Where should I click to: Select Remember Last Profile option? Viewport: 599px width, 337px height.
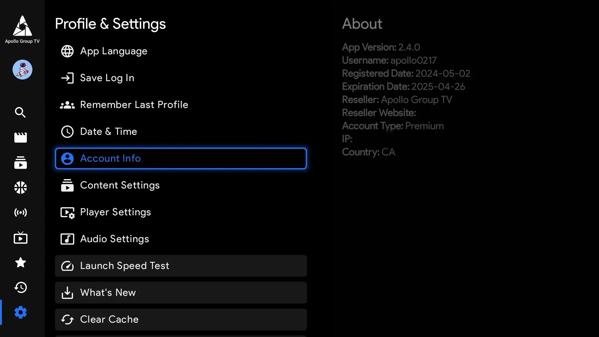(134, 105)
